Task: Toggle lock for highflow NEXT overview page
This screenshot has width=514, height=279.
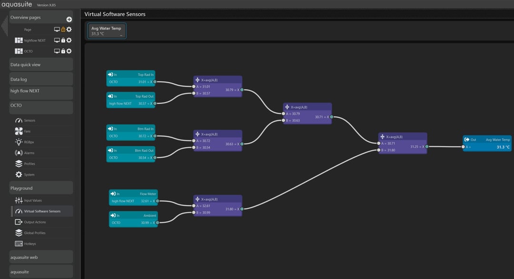Action: pos(63,40)
